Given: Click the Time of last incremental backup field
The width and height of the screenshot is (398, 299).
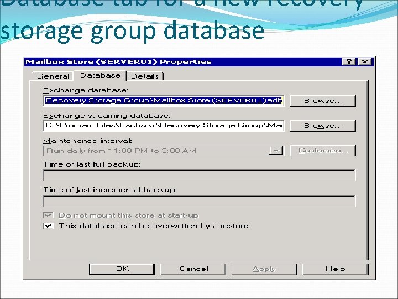Looking at the screenshot, I should (x=199, y=201).
